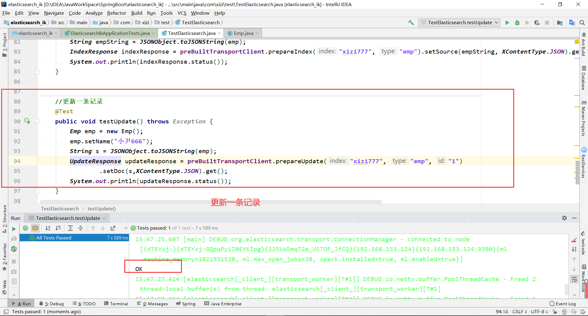Open the Navigate menu
This screenshot has width=588, height=316.
point(54,13)
